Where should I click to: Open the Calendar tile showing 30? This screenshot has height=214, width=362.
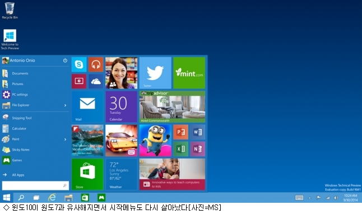point(121,106)
